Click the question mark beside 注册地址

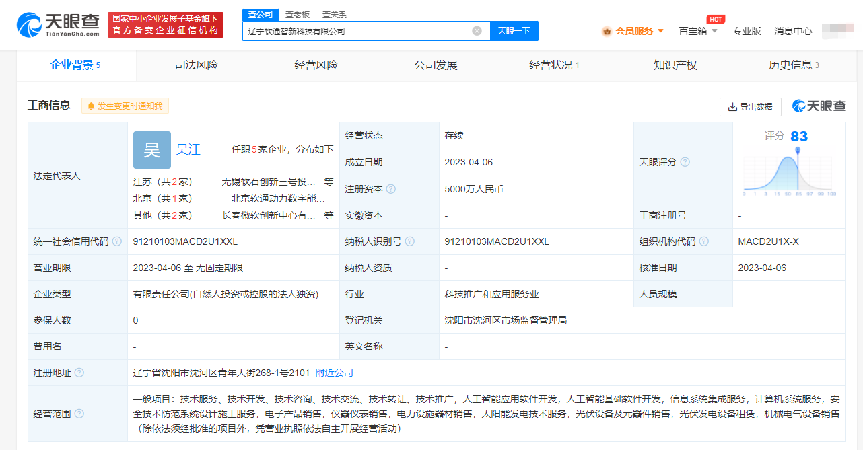click(81, 372)
